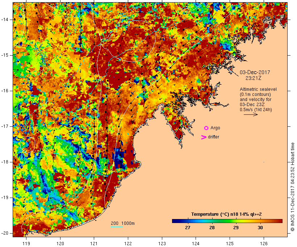
Task: Click the magenta drifter legend marker
Action: pyautogui.click(x=204, y=137)
